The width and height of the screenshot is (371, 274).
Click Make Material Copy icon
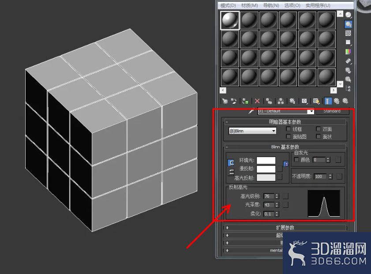coord(269,101)
